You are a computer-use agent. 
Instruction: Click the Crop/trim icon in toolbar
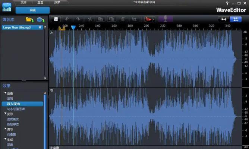134,19
